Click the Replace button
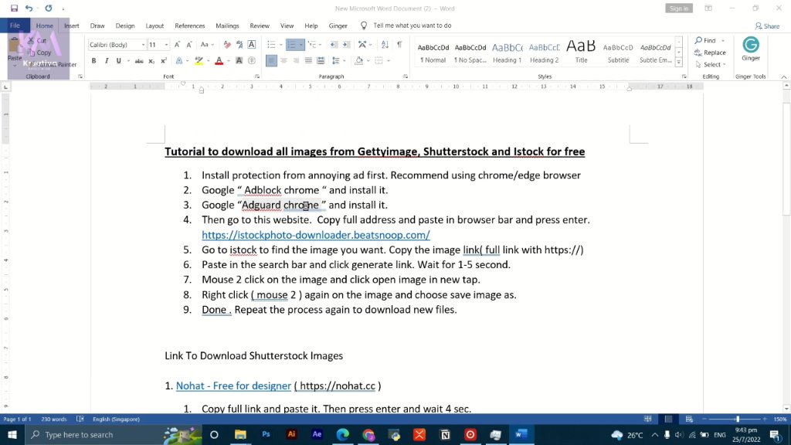The width and height of the screenshot is (791, 445). click(711, 53)
